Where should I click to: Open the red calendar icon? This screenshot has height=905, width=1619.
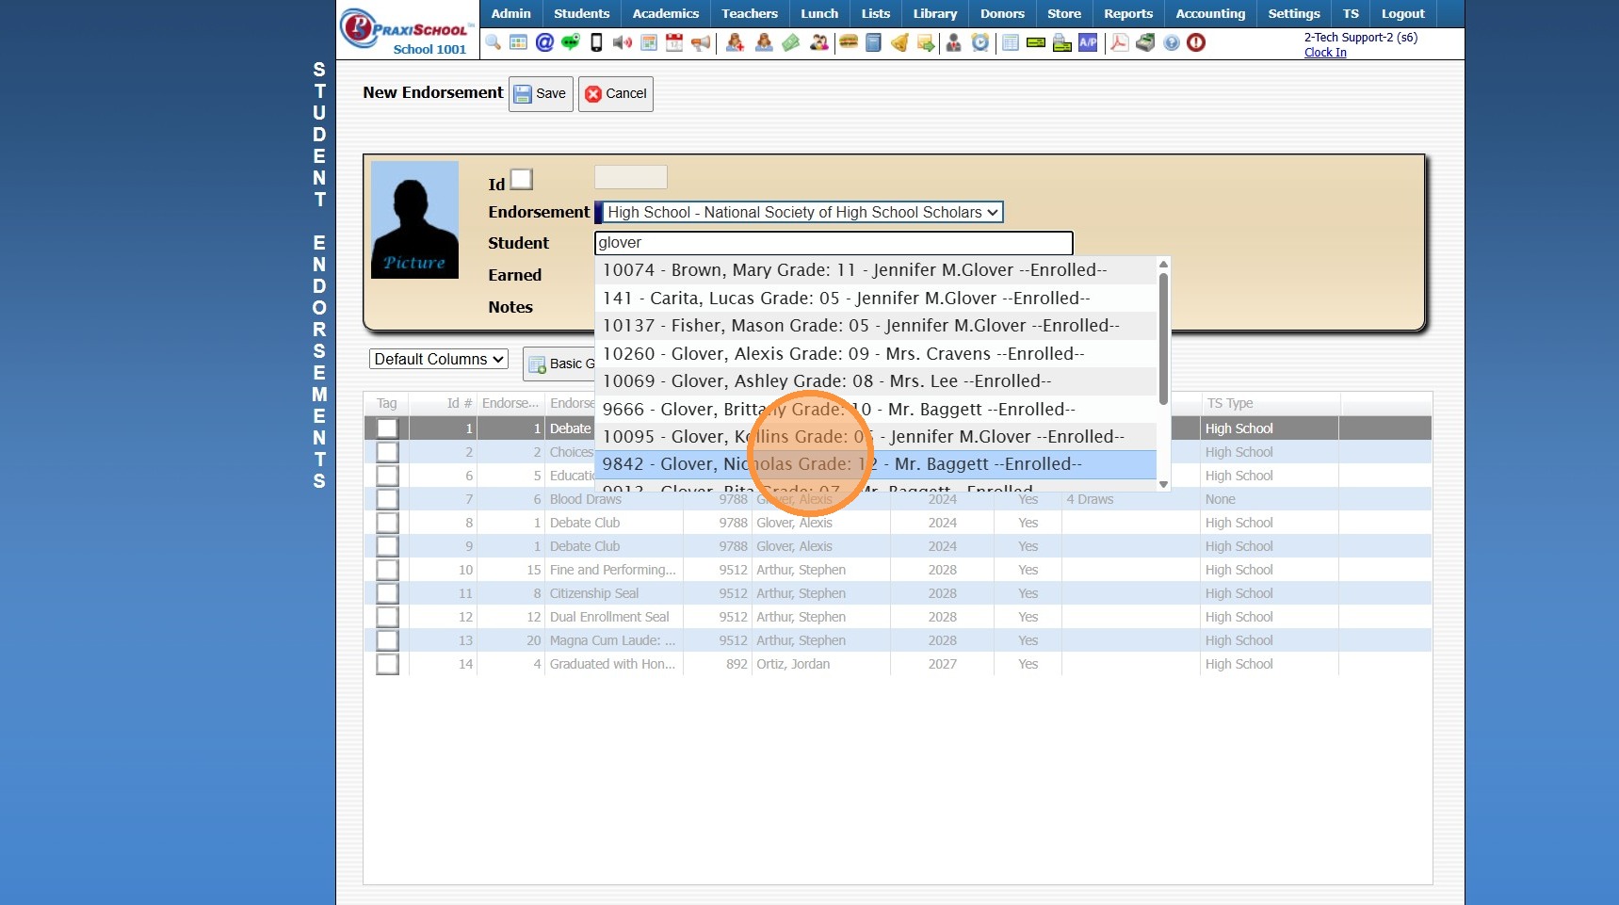[674, 42]
